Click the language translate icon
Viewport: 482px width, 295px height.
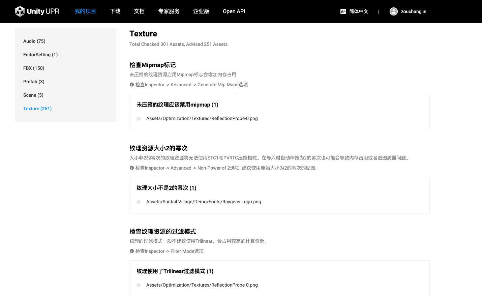click(x=343, y=11)
